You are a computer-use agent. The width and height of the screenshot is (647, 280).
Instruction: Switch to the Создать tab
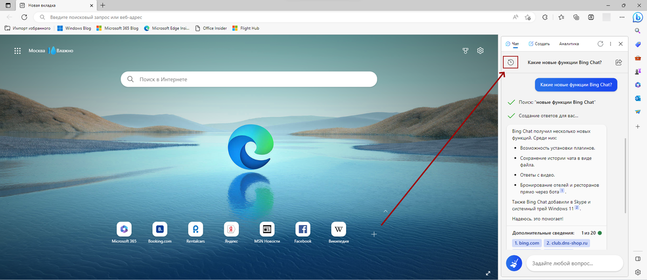(539, 44)
